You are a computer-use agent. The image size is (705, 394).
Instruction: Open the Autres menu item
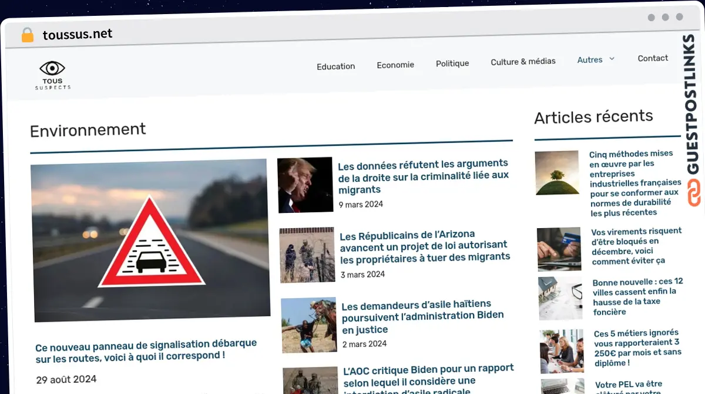(590, 59)
